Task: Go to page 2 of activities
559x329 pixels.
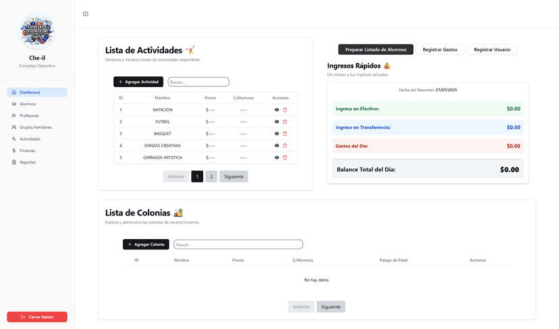Action: click(x=211, y=176)
